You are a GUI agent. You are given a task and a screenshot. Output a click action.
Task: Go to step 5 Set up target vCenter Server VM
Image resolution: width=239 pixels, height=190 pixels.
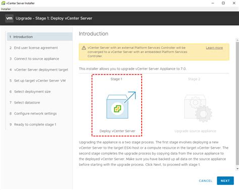(37, 81)
